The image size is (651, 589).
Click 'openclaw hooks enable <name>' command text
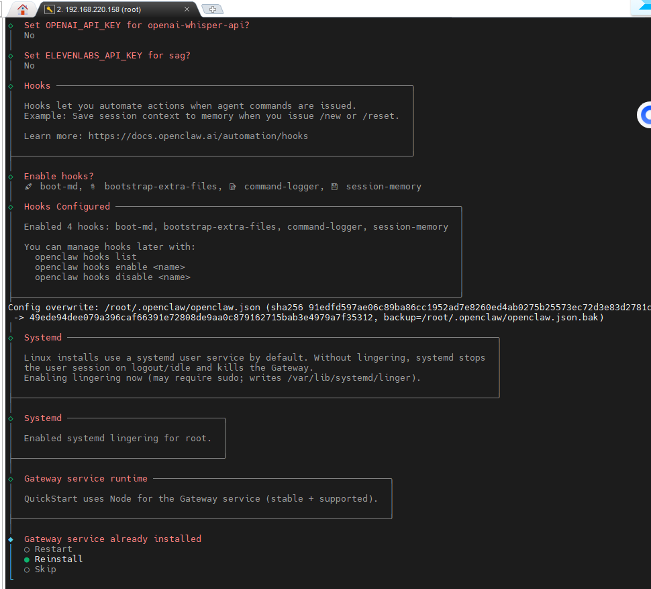coord(110,267)
